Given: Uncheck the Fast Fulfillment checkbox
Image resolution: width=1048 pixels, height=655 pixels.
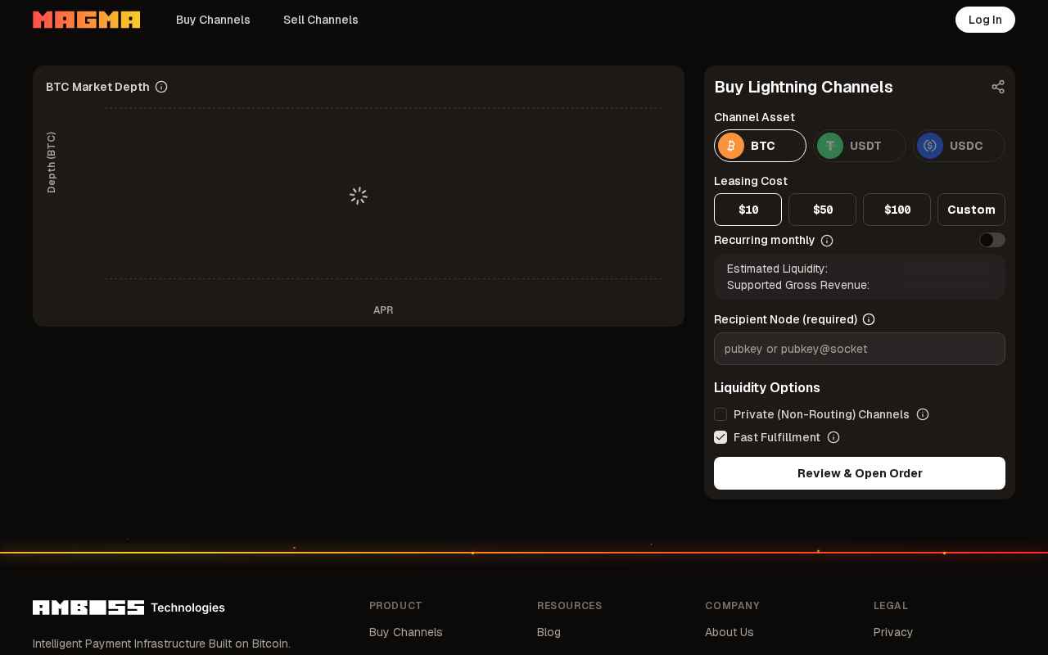Looking at the screenshot, I should pos(720,437).
